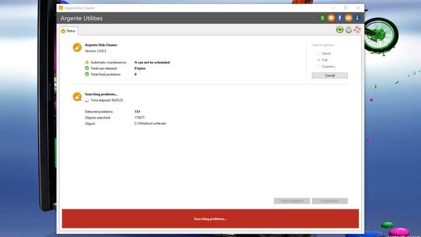The image size is (421, 237).
Task: Click the spinner beside Time elapsed
Action: point(87,100)
